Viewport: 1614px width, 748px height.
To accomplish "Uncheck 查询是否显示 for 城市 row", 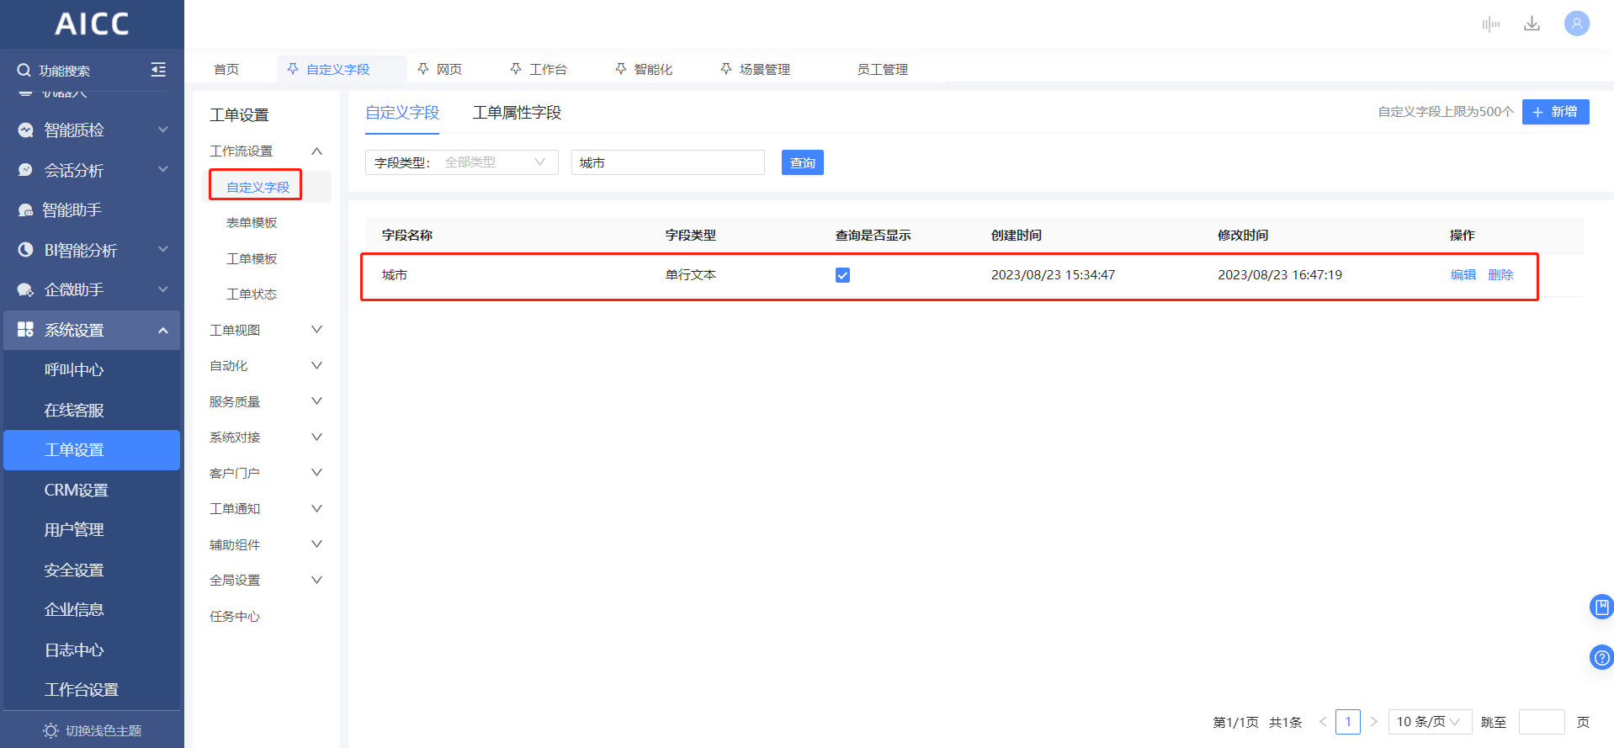I will 842,275.
